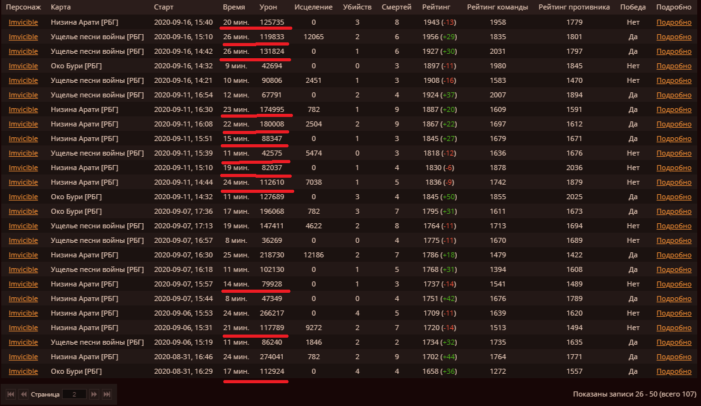The height and width of the screenshot is (406, 701).
Task: Go to the previous page of records
Action: click(23, 394)
